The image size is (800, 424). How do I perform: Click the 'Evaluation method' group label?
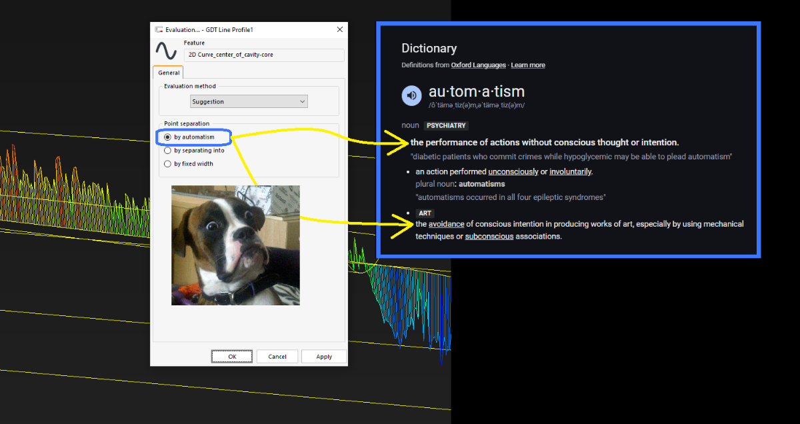(190, 86)
